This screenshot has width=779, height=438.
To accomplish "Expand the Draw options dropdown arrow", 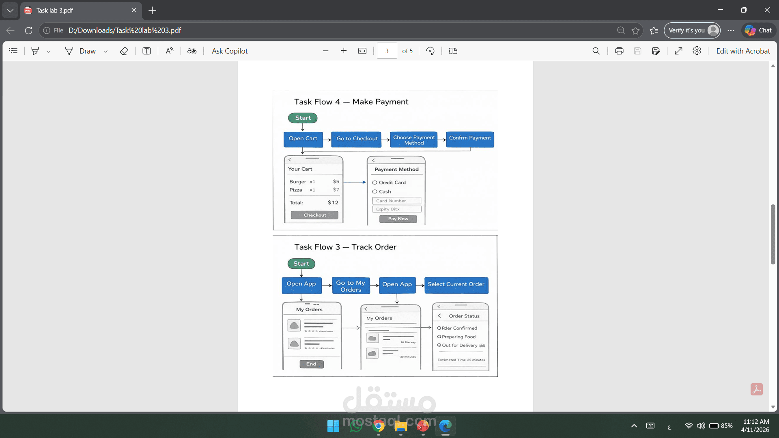I will [x=105, y=51].
